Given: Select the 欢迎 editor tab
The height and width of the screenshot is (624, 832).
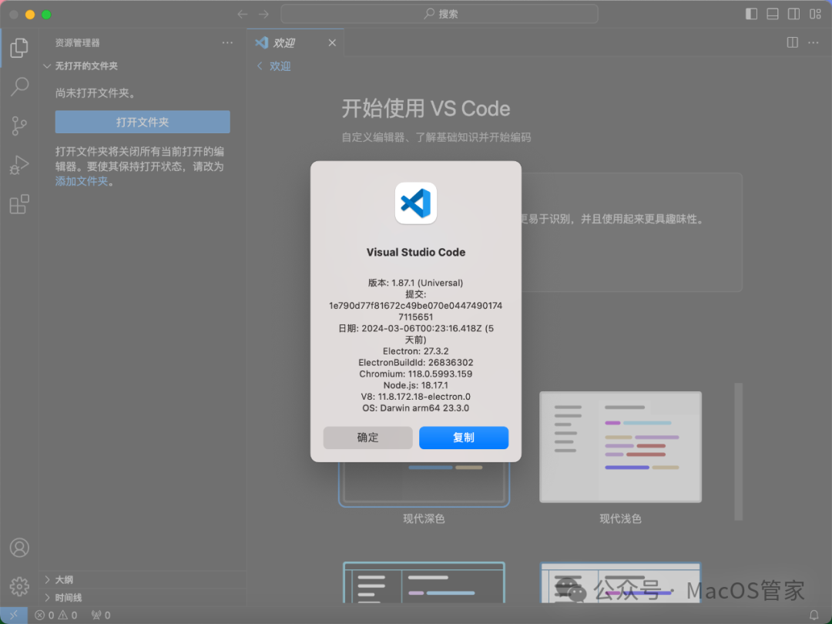Looking at the screenshot, I should pyautogui.click(x=295, y=42).
